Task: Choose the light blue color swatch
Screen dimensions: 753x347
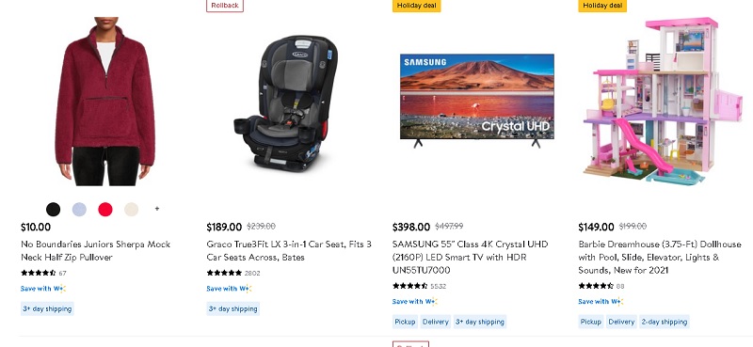Action: tap(79, 210)
